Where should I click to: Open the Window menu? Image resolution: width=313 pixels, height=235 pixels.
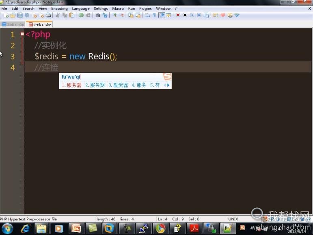163,9
